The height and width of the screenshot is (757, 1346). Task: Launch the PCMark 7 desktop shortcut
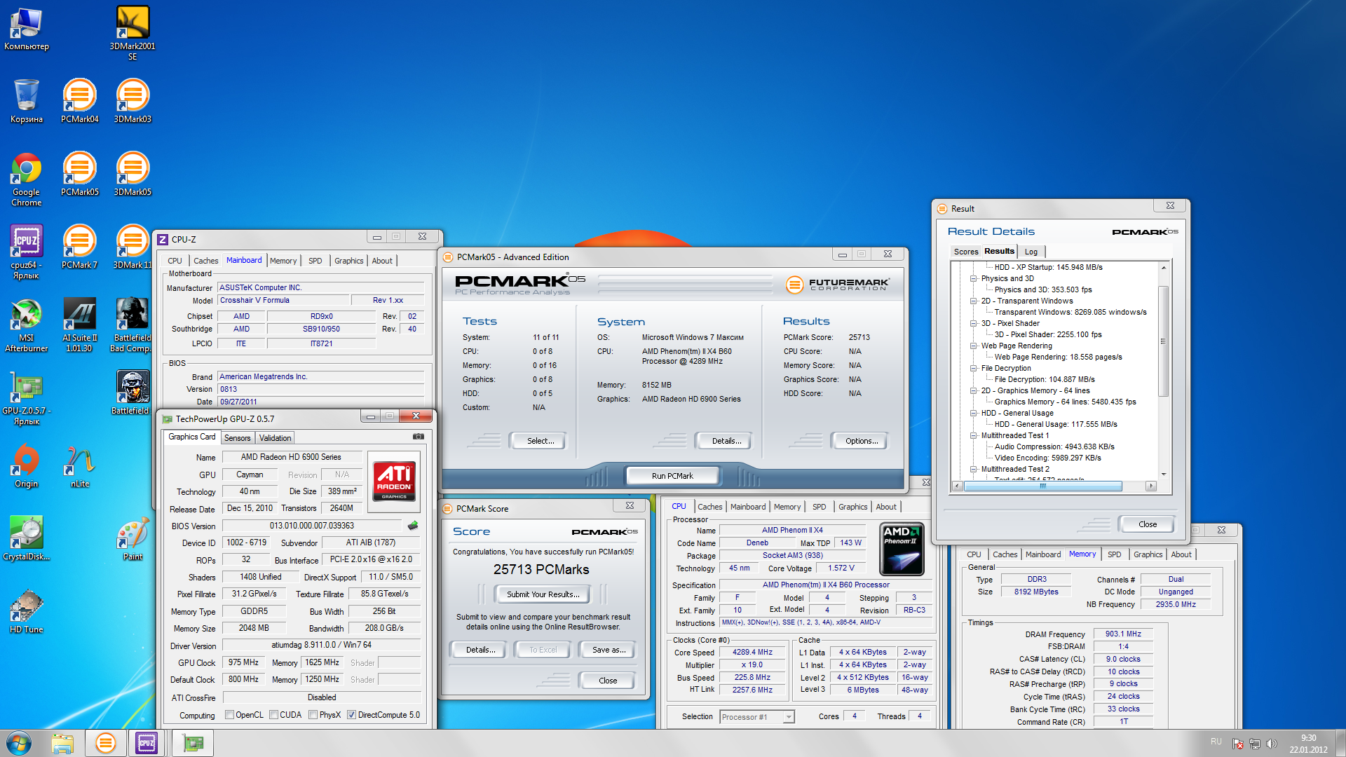(80, 247)
